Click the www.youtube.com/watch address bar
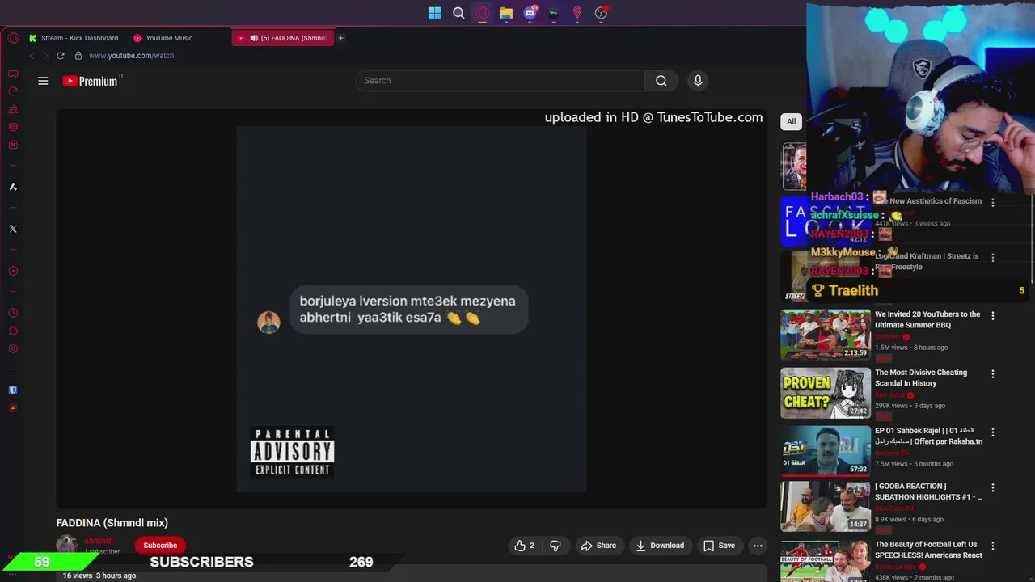Viewport: 1035px width, 582px height. point(131,56)
